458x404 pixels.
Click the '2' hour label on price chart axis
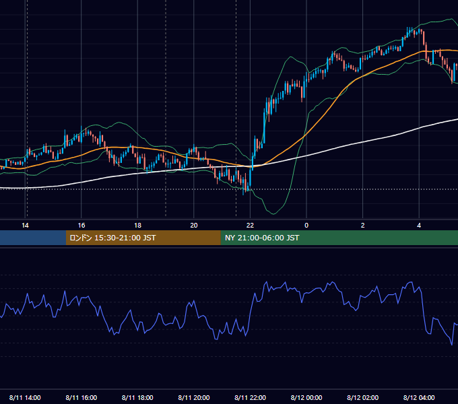(363, 226)
